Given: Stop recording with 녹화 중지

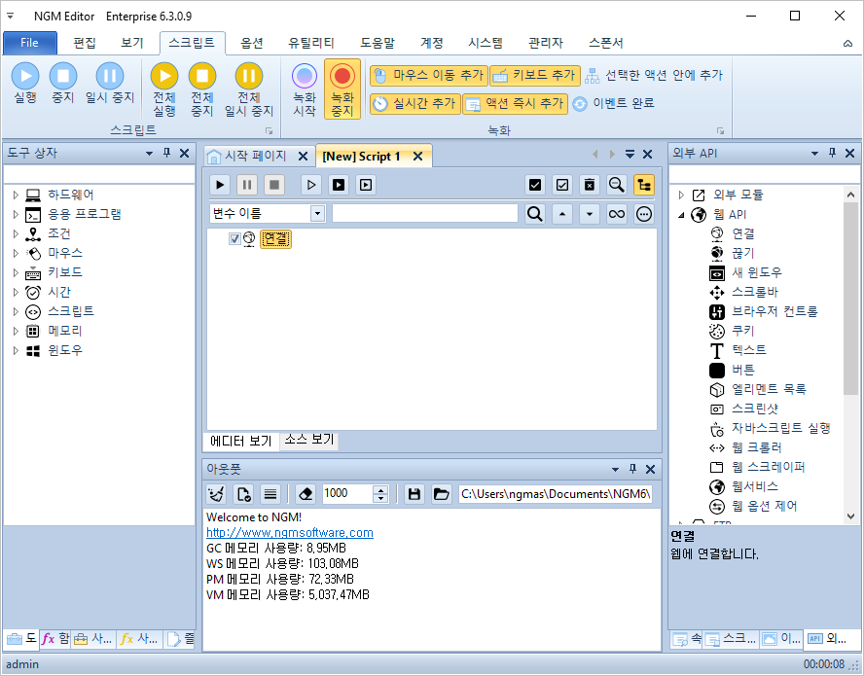Looking at the screenshot, I should tap(342, 89).
